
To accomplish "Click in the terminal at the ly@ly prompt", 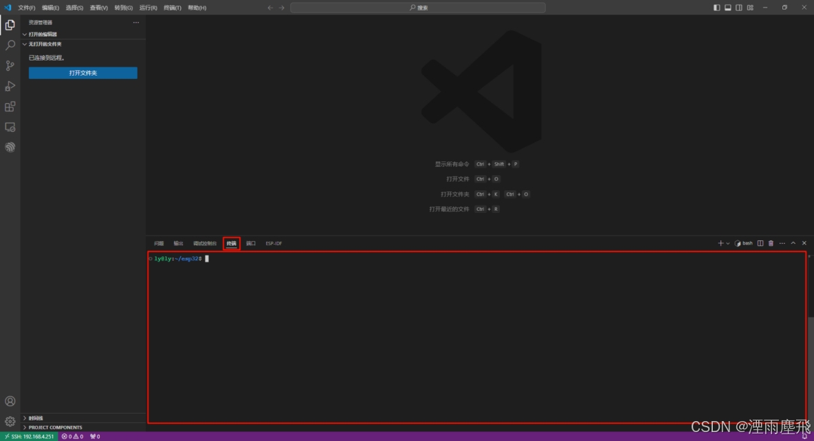I will [177, 258].
